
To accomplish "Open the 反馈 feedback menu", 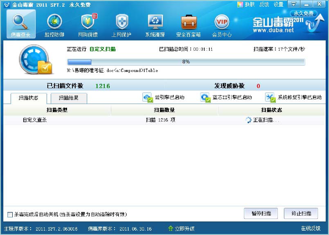I will pos(264,4).
